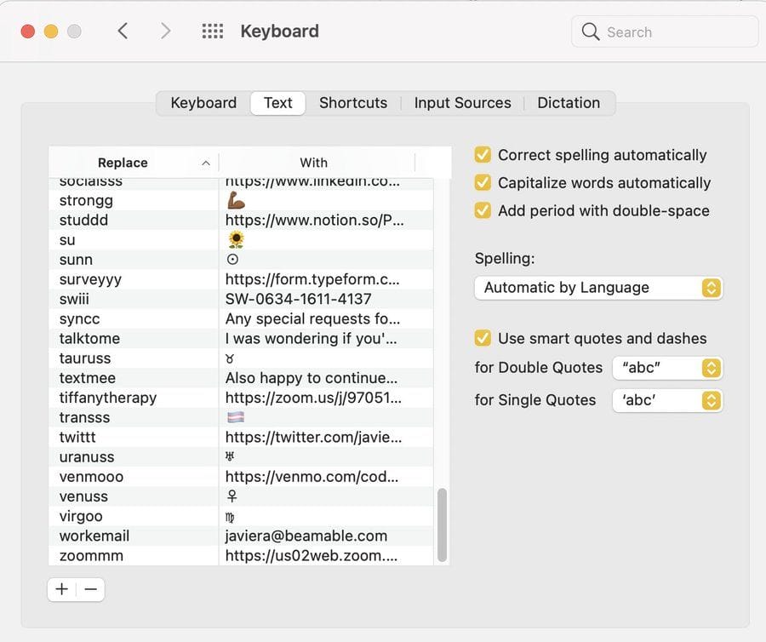Toggle sort order on the Replace column

click(x=123, y=162)
